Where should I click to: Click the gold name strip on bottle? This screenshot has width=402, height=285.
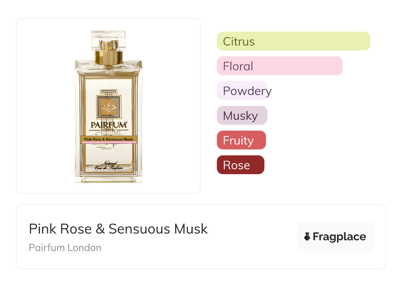click(109, 139)
